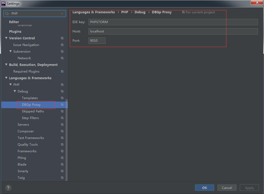Open Twig settings page
This screenshot has width=264, height=194.
[x=21, y=178]
